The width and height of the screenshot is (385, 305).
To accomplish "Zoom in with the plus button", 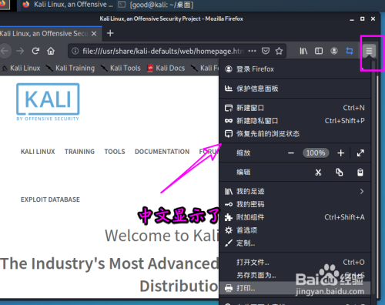I will (x=340, y=153).
